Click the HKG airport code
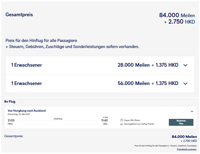This screenshot has height=154, width=200. click(x=10, y=124)
